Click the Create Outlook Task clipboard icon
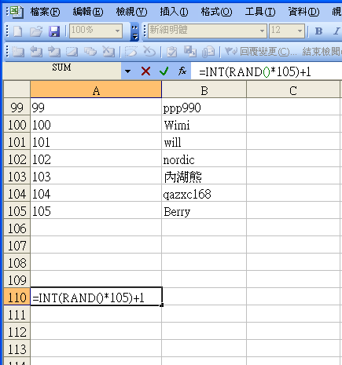 tap(172, 52)
